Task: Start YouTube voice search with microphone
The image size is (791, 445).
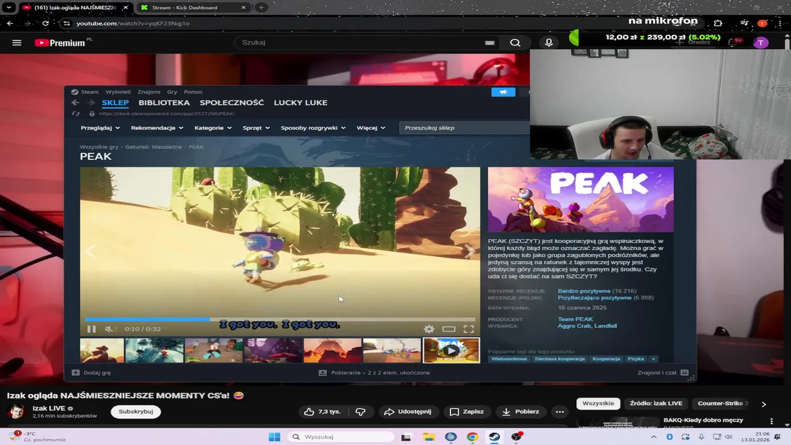Action: tap(549, 43)
